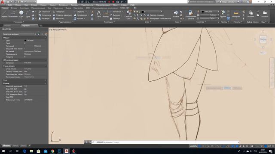Open the Рисование menu

click(x=63, y=5)
